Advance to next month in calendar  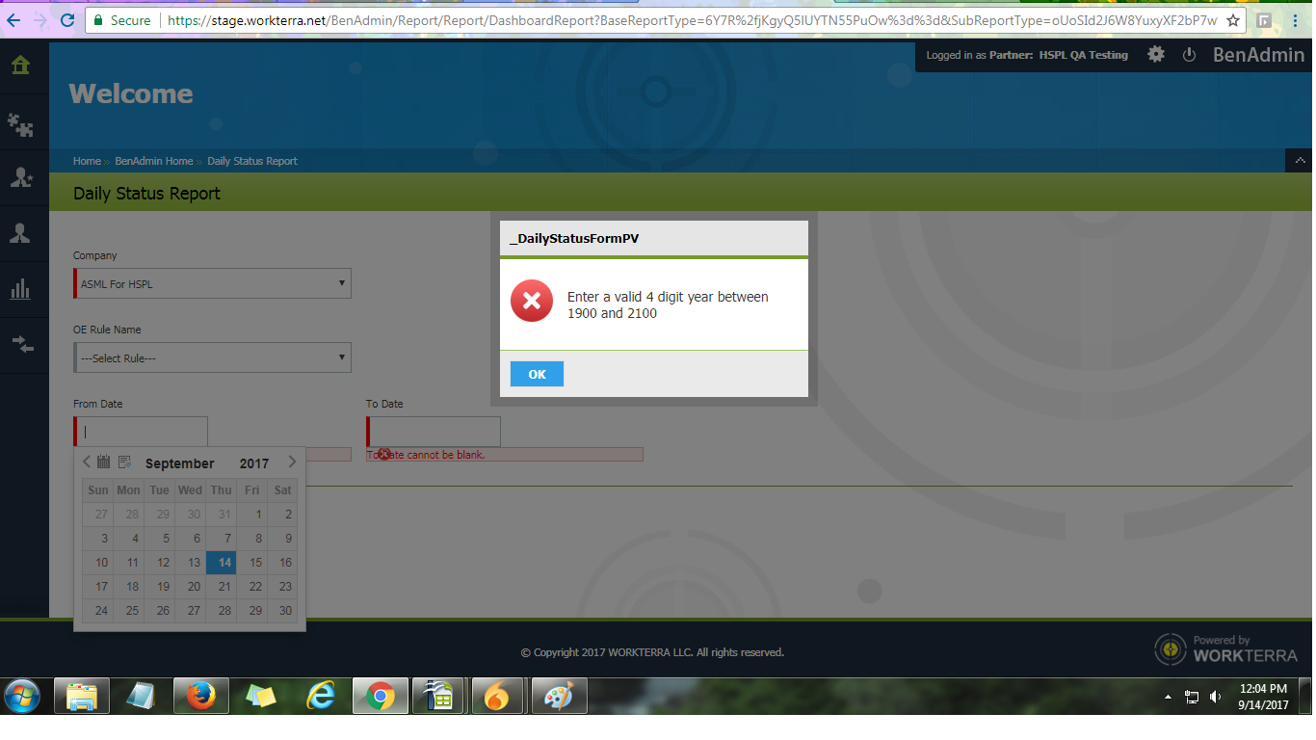pos(292,462)
